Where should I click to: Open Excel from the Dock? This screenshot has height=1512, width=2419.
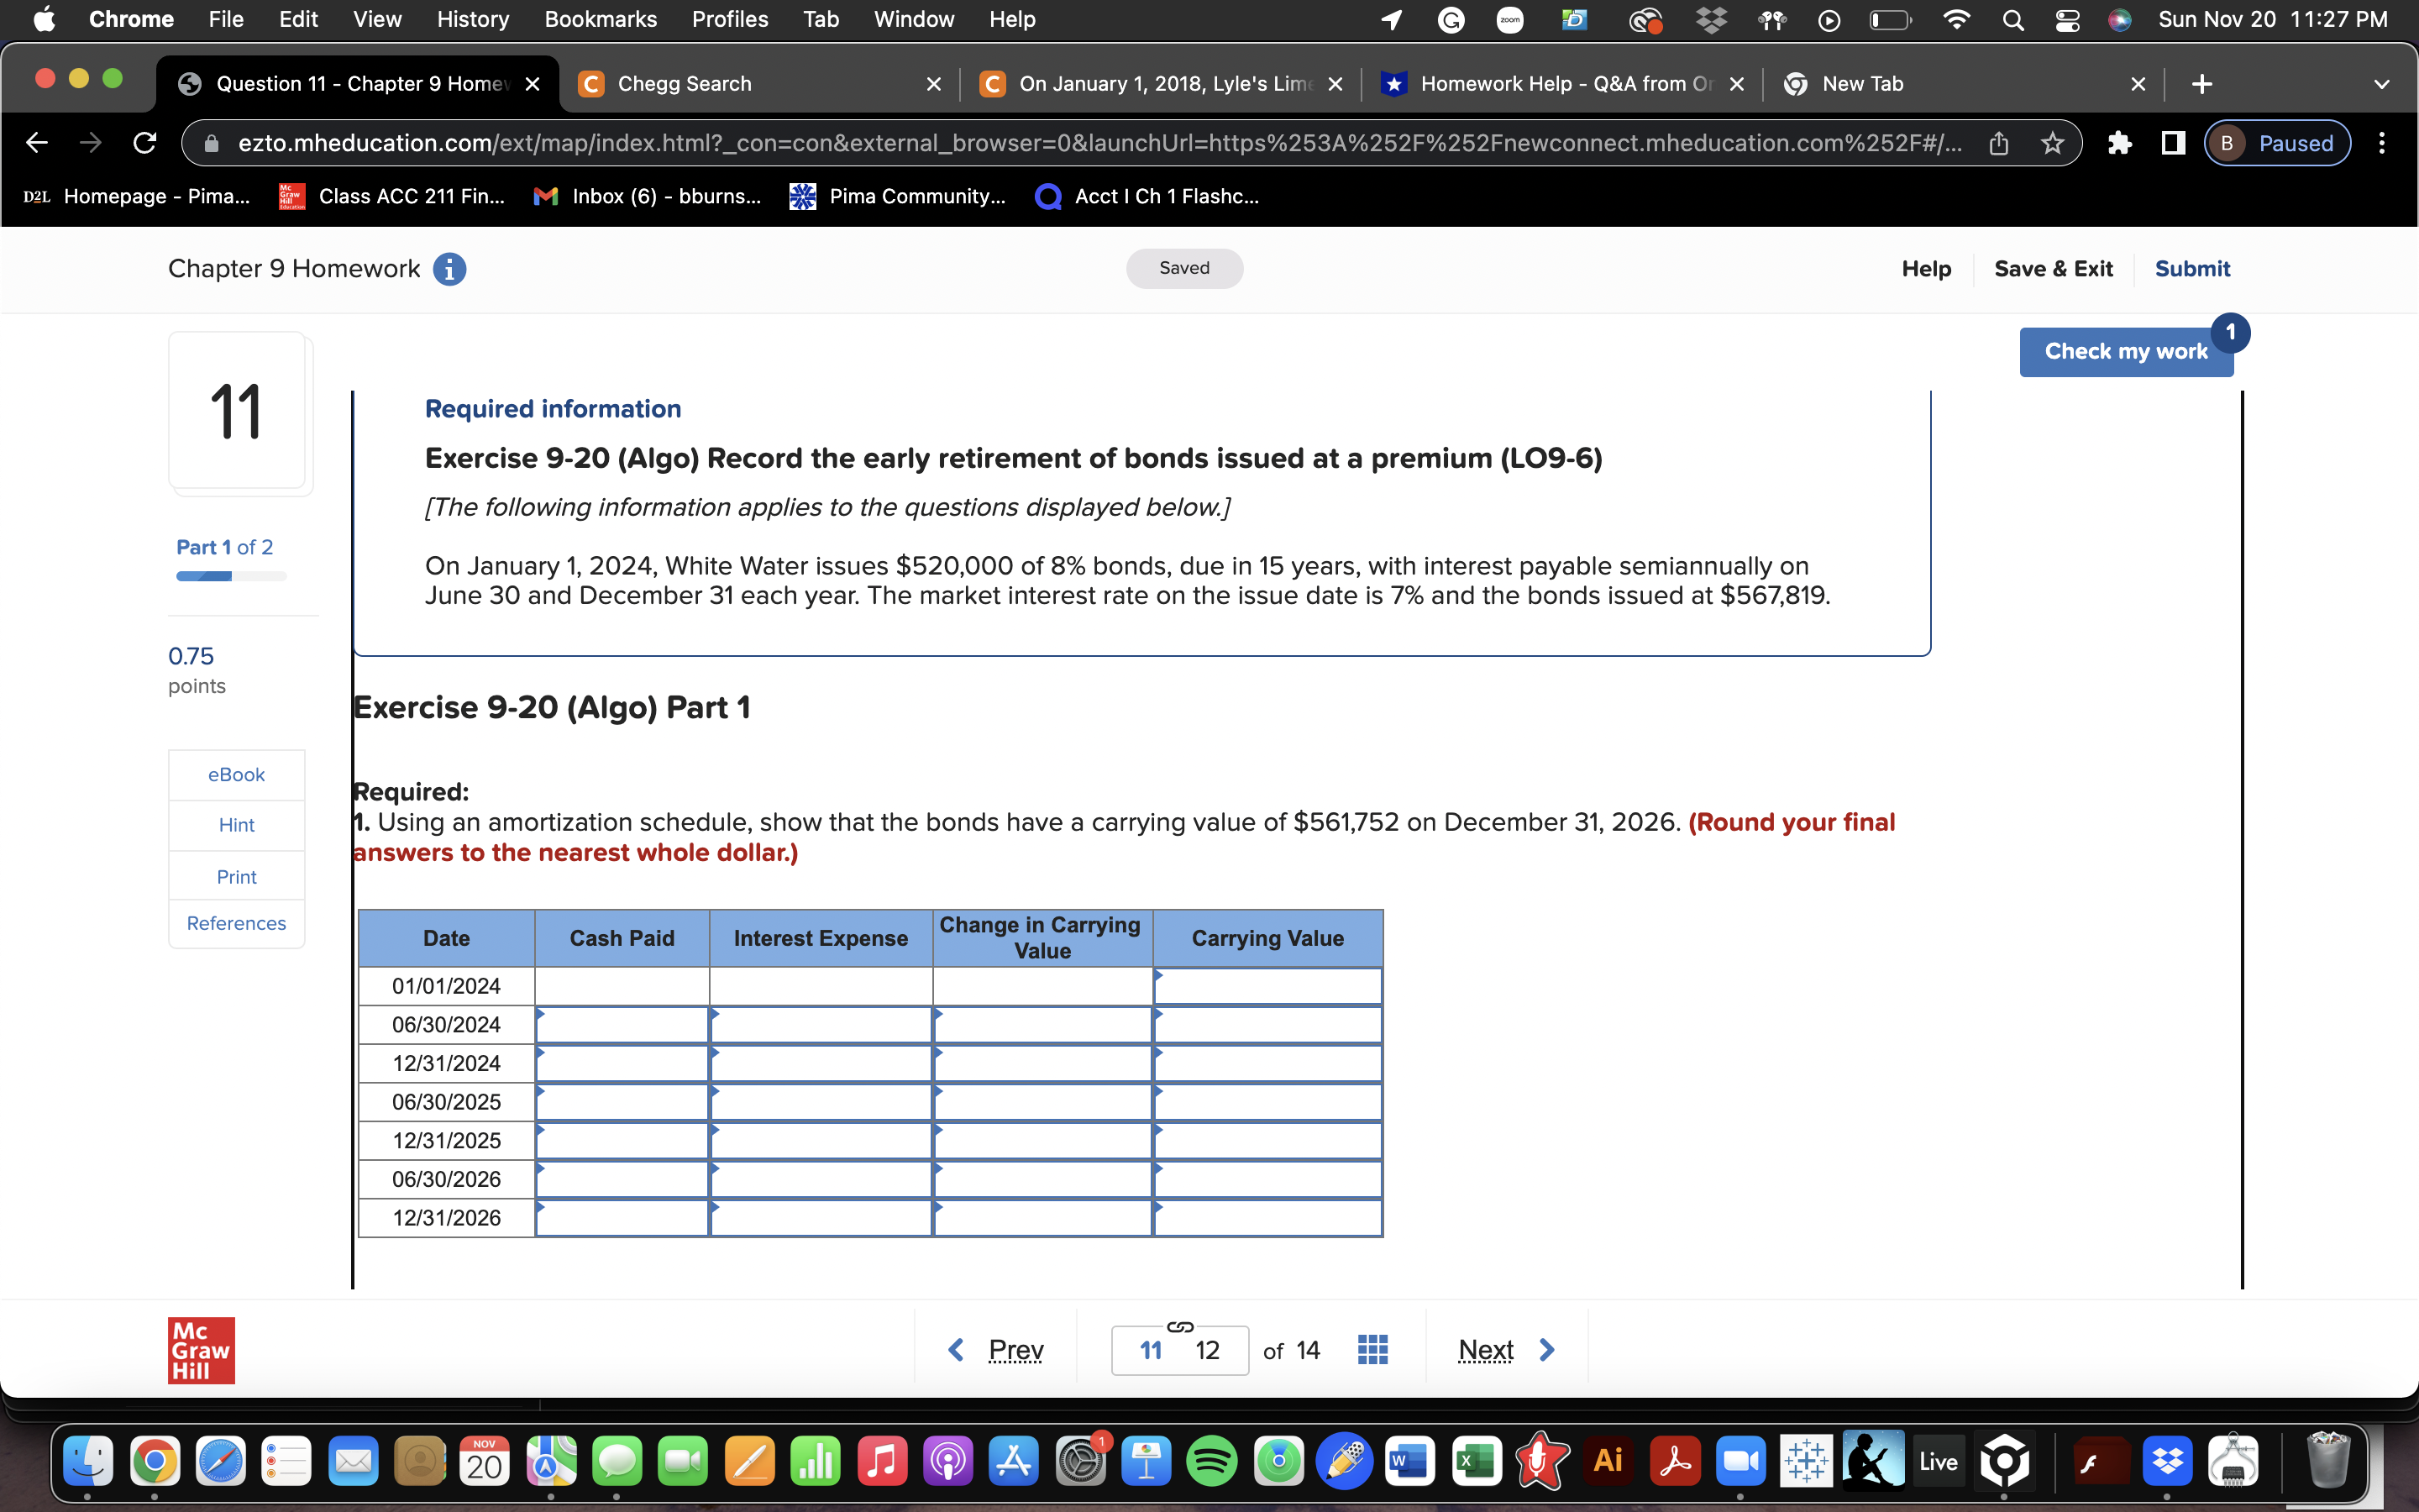pos(1477,1459)
